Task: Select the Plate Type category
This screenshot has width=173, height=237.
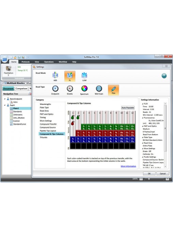Action: [x=44, y=108]
